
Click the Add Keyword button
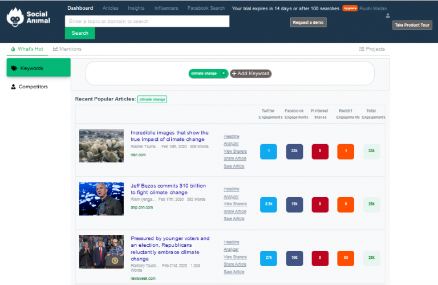250,74
